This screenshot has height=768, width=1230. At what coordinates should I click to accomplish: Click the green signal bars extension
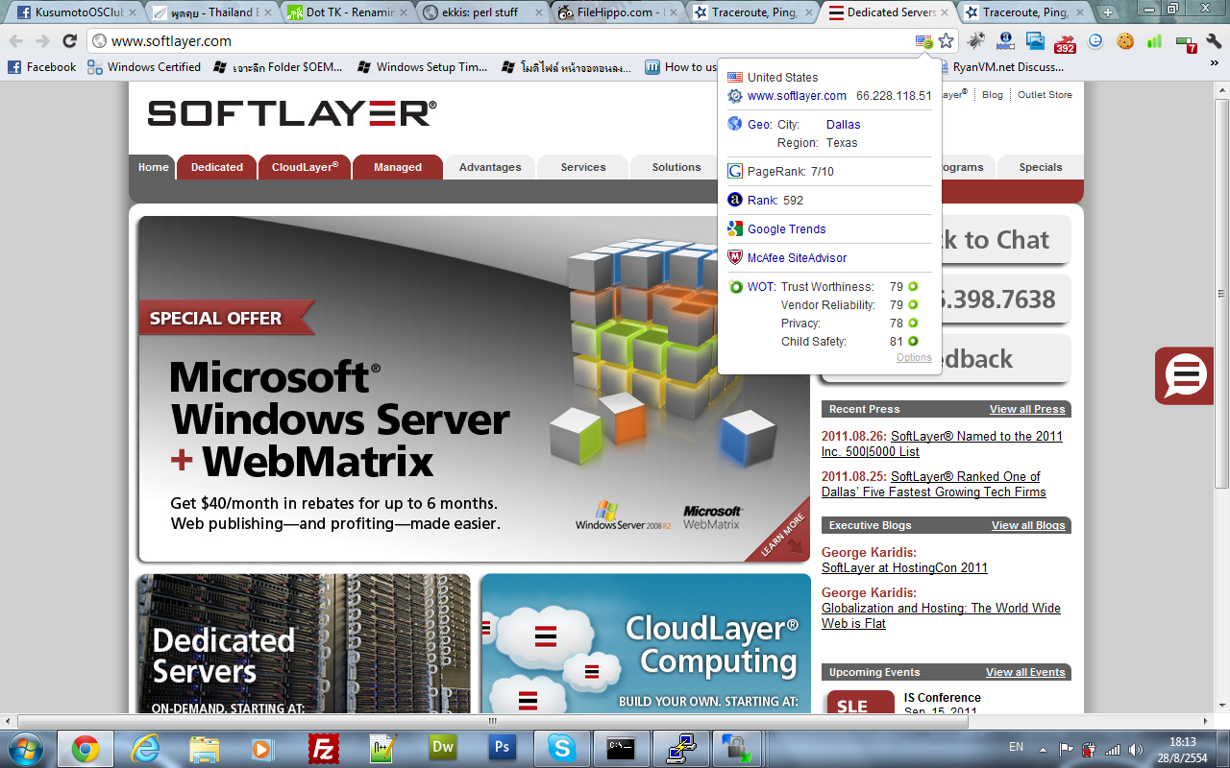(1154, 41)
